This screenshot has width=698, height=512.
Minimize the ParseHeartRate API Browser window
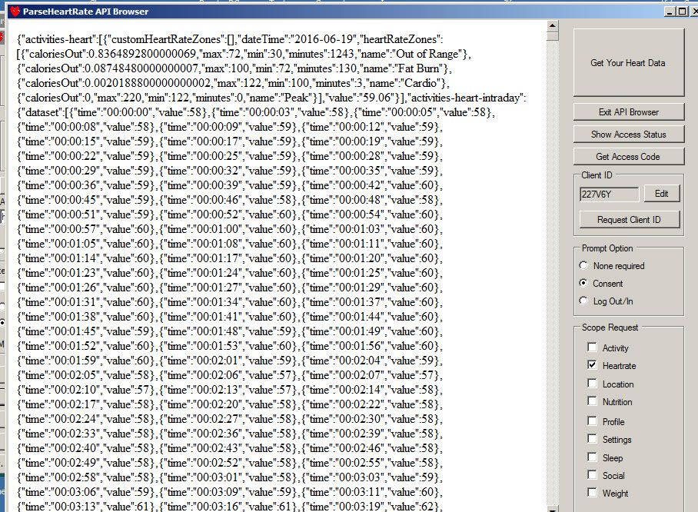(x=670, y=12)
